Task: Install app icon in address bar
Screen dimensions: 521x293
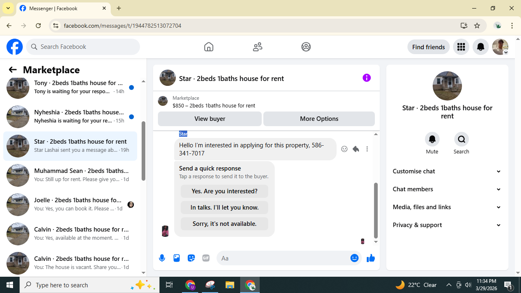Action: coord(464,26)
